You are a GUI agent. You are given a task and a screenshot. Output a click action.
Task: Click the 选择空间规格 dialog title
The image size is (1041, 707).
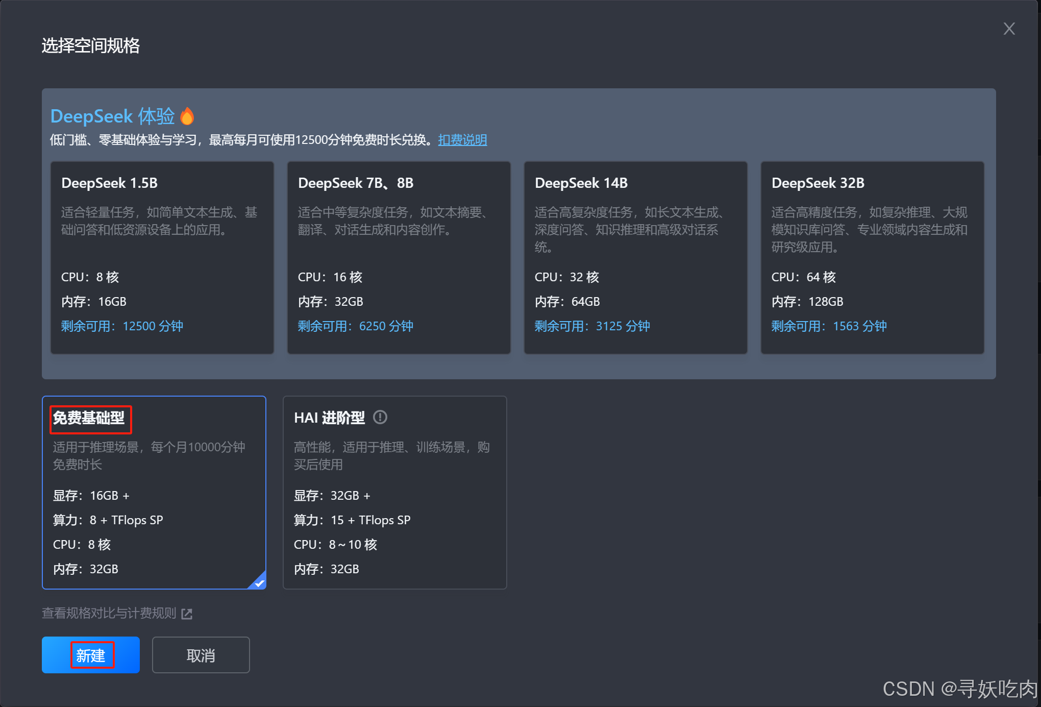[x=91, y=46]
